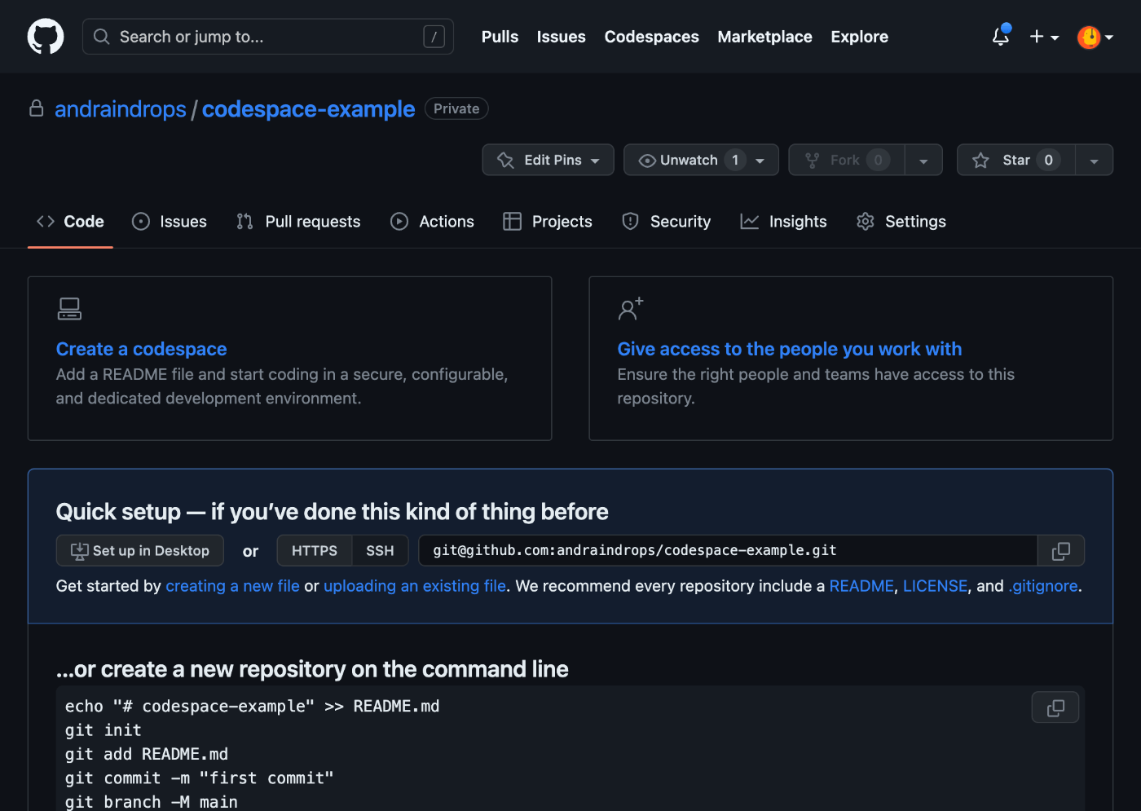Click the Unwatch button
Viewport: 1141px width, 811px height.
701,160
